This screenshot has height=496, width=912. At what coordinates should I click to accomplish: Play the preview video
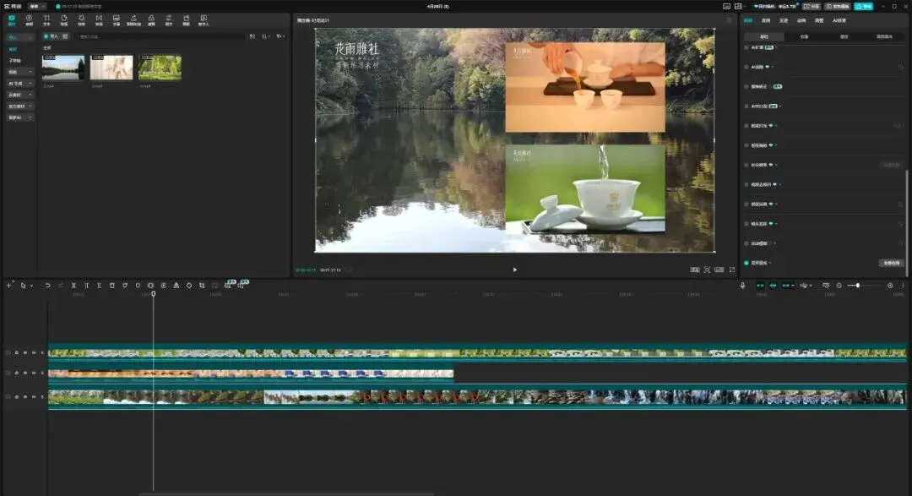515,270
